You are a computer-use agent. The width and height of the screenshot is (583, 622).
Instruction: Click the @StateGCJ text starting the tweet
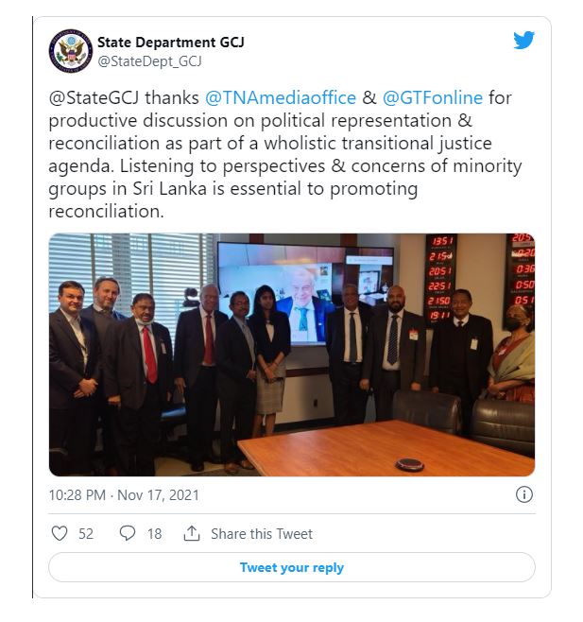[x=94, y=97]
